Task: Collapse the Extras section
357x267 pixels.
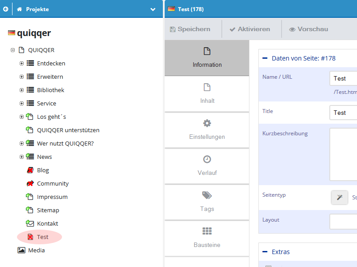Action: (265, 252)
